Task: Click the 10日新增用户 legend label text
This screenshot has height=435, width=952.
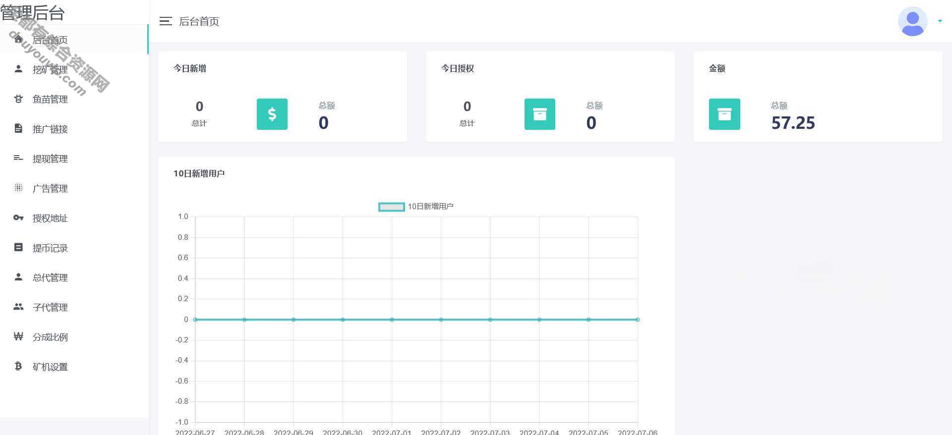Action: [430, 207]
